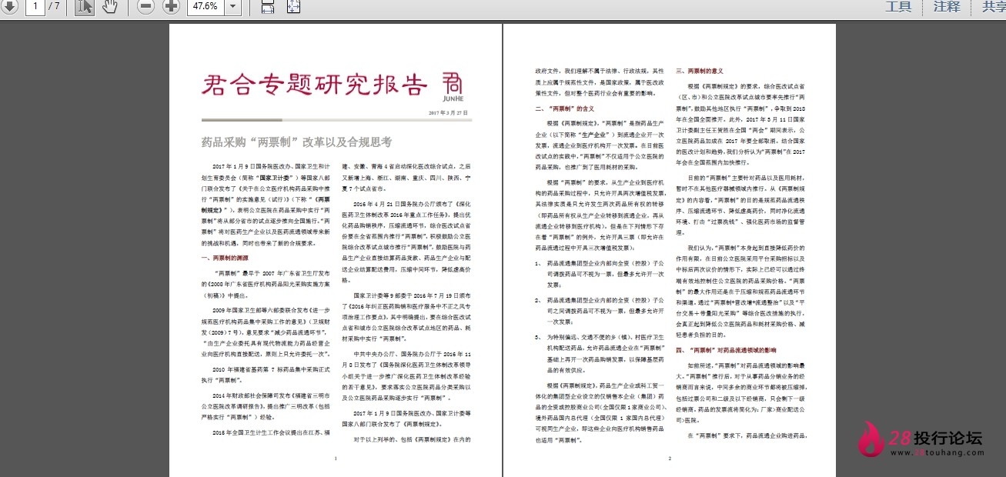Select the fit-width scrolling view icon
The image size is (1006, 477).
(268, 6)
